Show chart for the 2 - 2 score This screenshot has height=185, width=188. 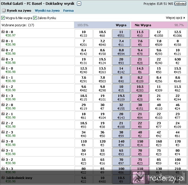click(3, 123)
